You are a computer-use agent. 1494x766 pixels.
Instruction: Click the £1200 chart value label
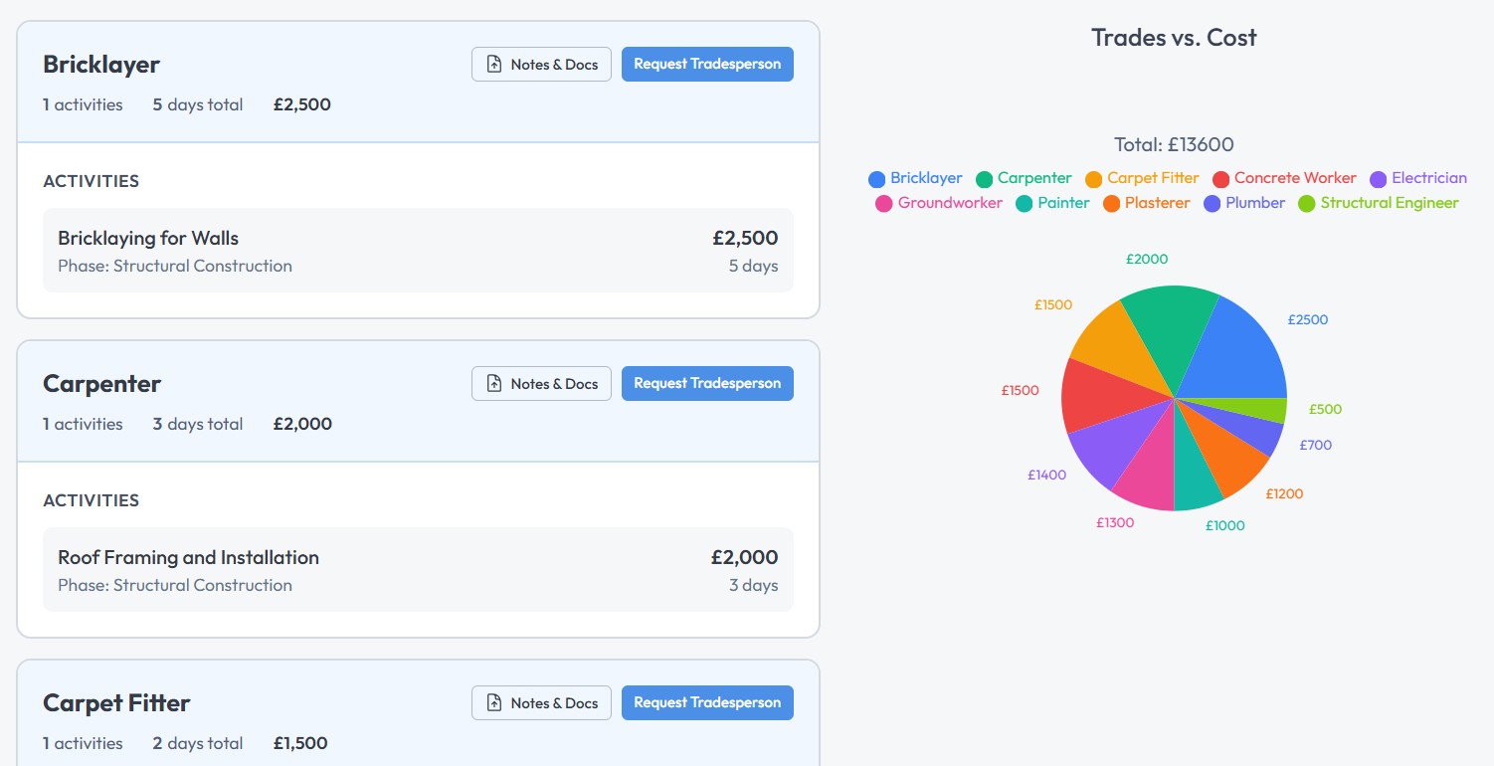(1284, 493)
